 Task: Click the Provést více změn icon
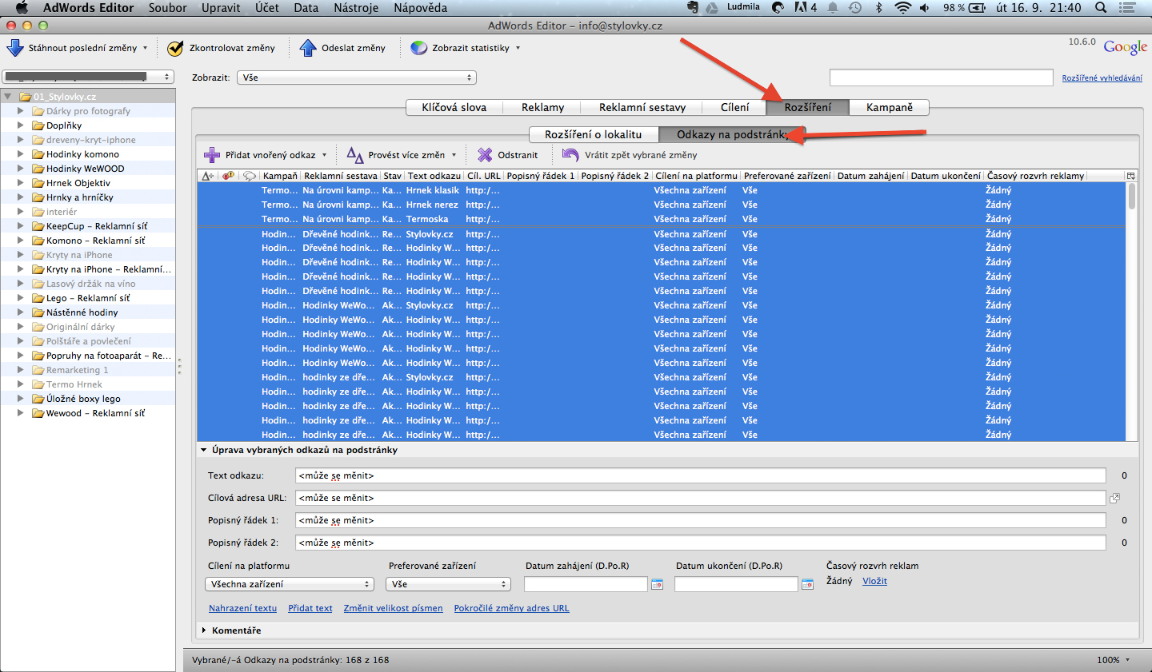tap(354, 155)
